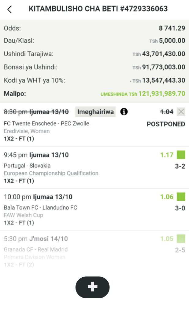Open the FC Twente Enschede - PEC Zwolle match
Image resolution: width=189 pixels, height=316 pixels.
pos(46,124)
